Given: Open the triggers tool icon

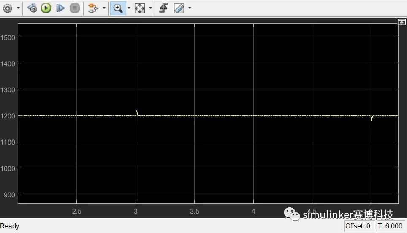Looking at the screenshot, I should 163,8.
